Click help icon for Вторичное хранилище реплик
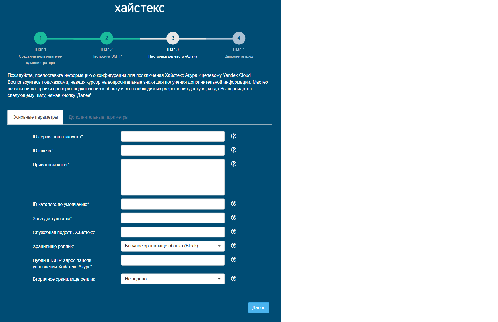Screen dimensions: 498x322 [x=234, y=279]
